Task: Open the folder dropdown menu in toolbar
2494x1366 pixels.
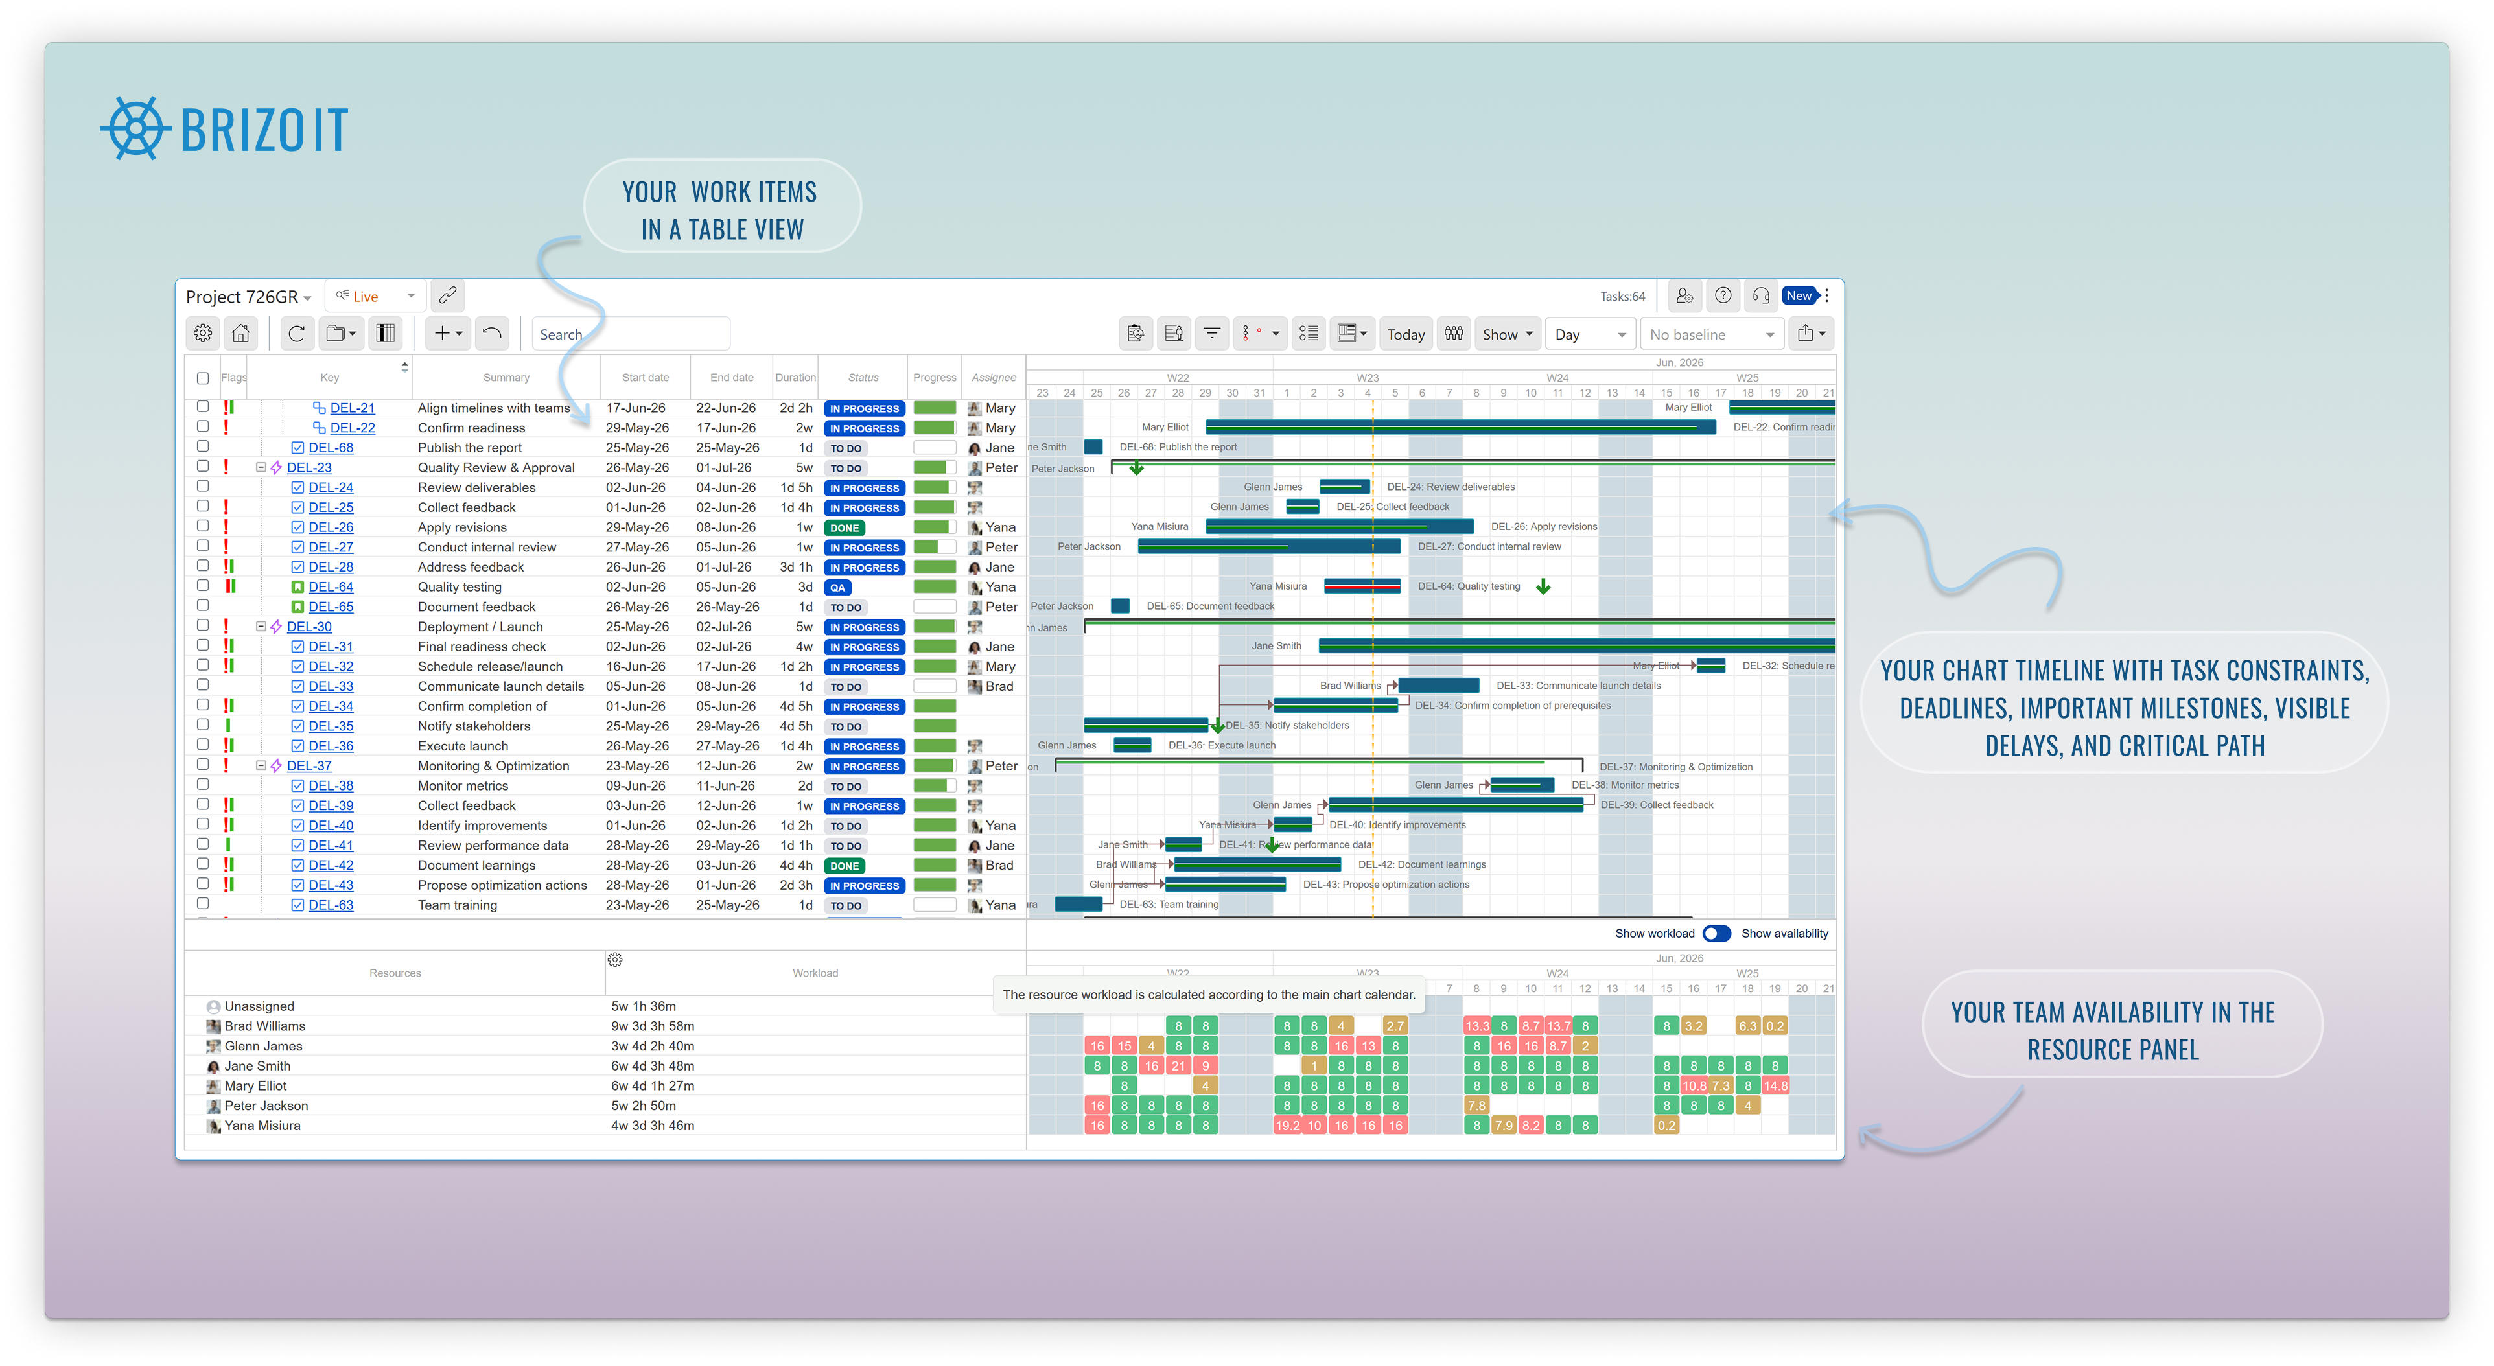Action: tap(341, 334)
